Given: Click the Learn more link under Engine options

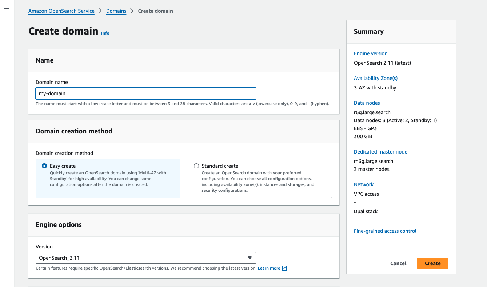Looking at the screenshot, I should (x=268, y=268).
